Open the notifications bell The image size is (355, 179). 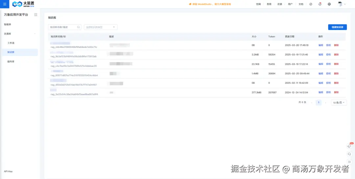click(320, 4)
